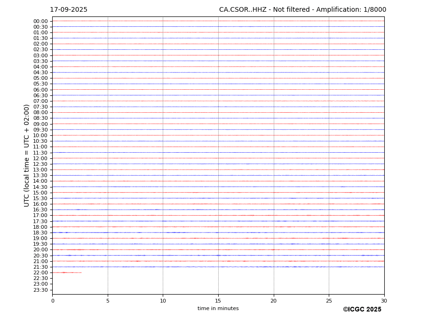Select the 15:30 time row label
Image resolution: width=436 pixels, height=327 pixels.
click(40, 198)
